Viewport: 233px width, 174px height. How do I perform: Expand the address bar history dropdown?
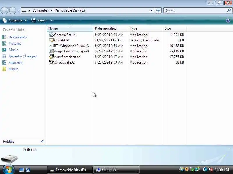pyautogui.click(x=151, y=10)
